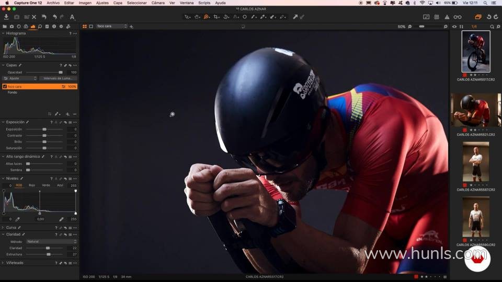This screenshot has width=502, height=282.
Task: Select the Crop tool
Action: click(216, 17)
